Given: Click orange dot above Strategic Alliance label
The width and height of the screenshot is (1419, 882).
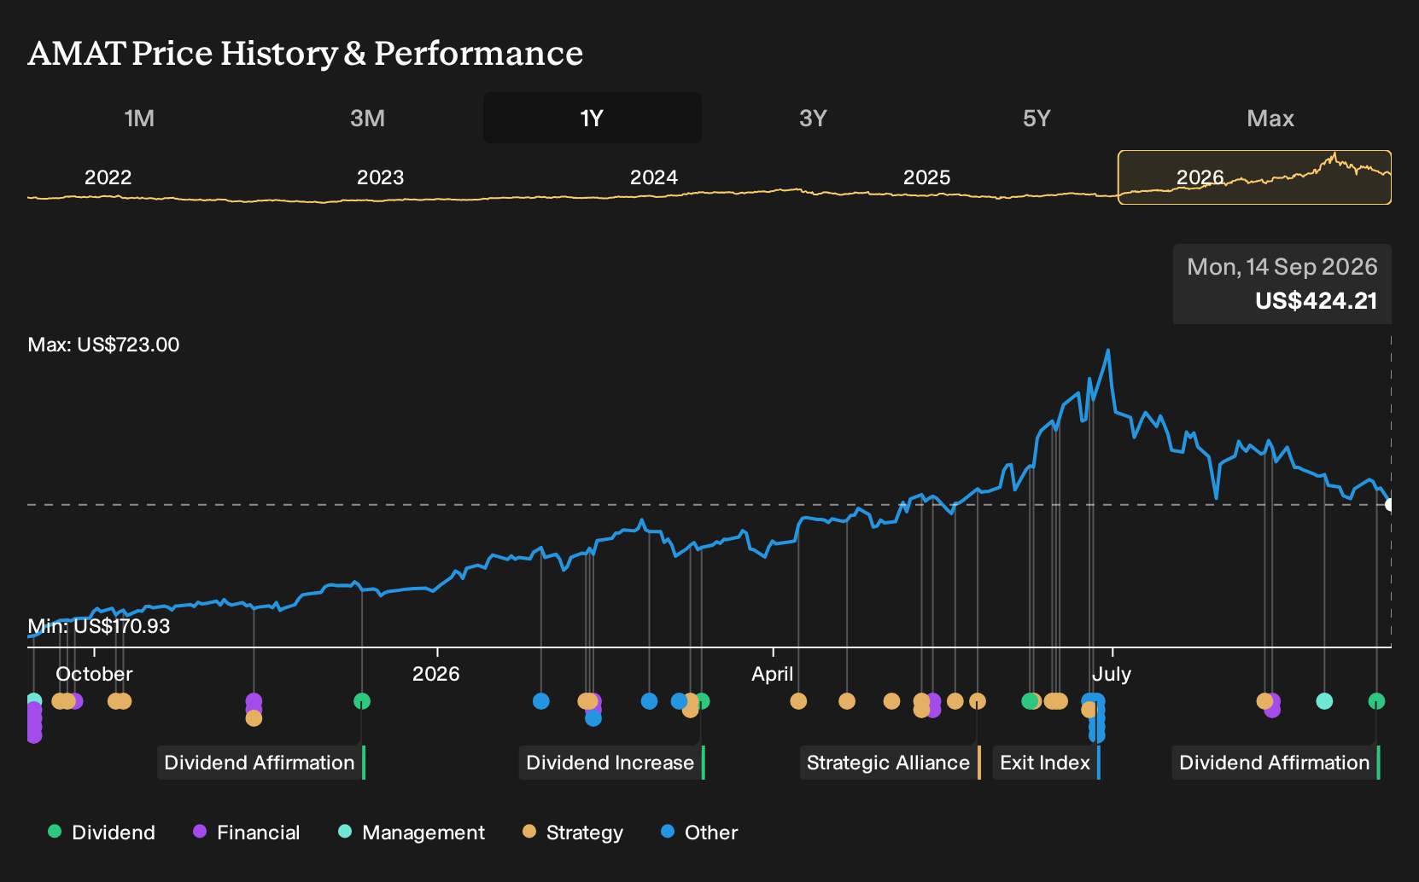Looking at the screenshot, I should point(978,701).
